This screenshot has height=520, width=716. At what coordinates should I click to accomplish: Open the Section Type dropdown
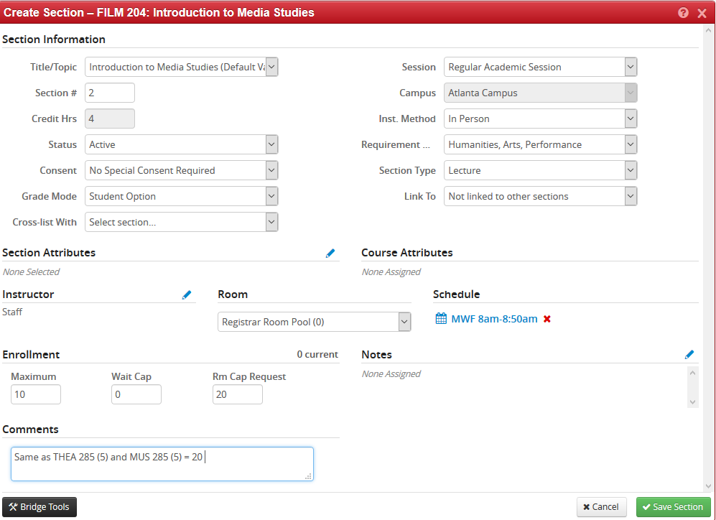click(540, 170)
